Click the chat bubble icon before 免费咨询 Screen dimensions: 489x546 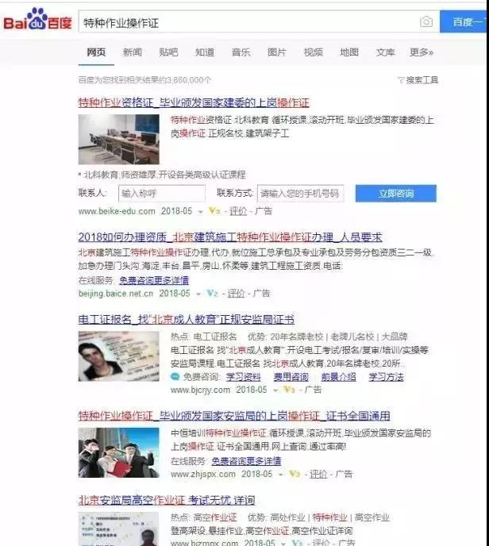[x=175, y=377]
